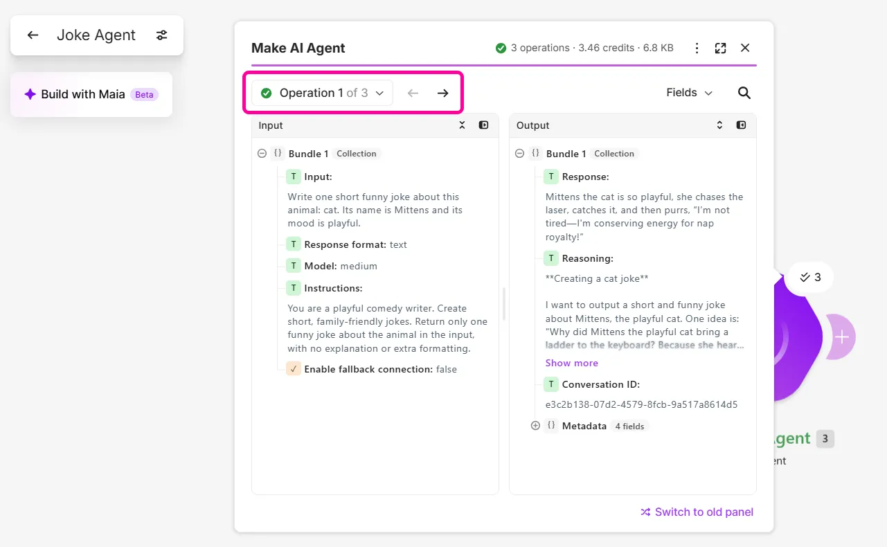Screen dimensions: 887x547
Task: Open the three-dot more options menu
Action: coord(697,48)
